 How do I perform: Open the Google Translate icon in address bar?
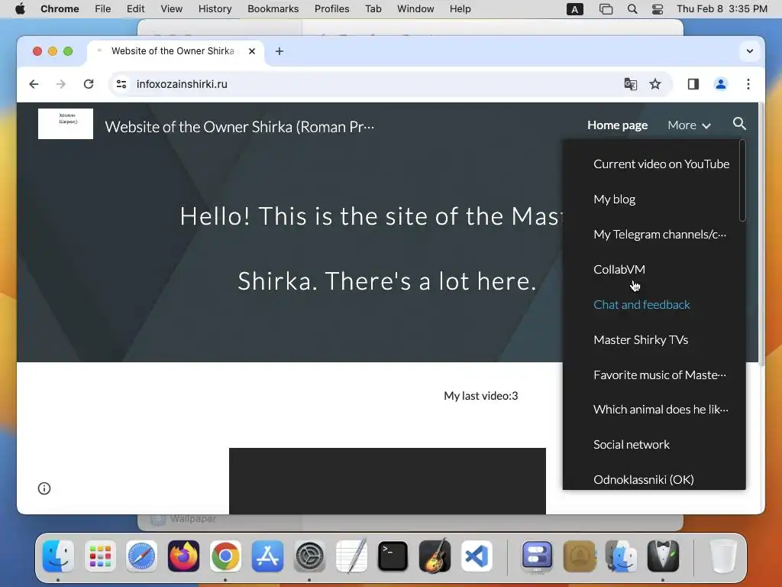click(630, 84)
